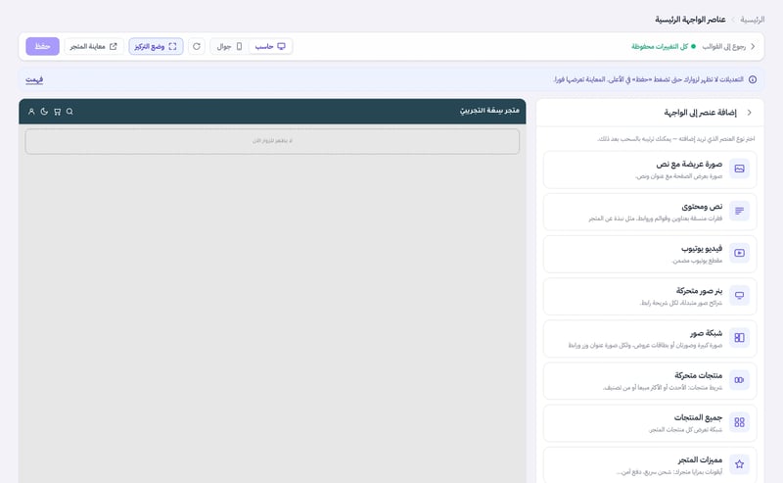Add the شبكة صور element
Image resolution: width=783 pixels, height=483 pixels.
tap(650, 339)
